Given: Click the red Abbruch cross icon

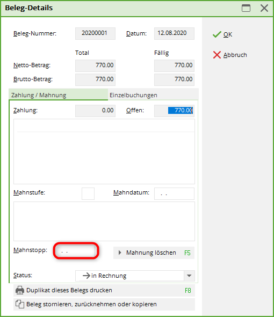Looking at the screenshot, I should click(x=217, y=55).
